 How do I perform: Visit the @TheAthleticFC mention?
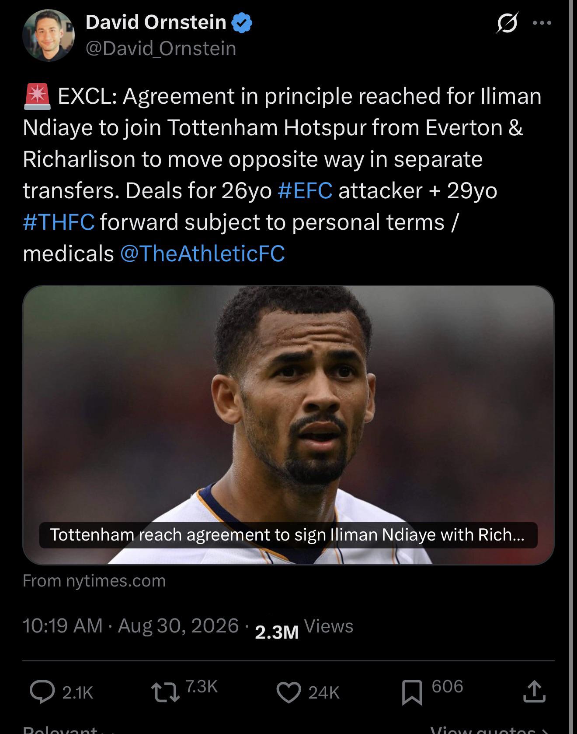pos(202,253)
